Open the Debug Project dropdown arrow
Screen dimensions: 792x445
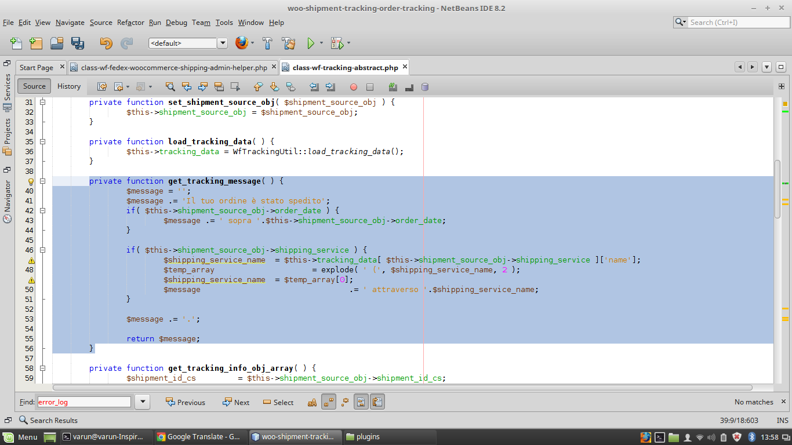pyautogui.click(x=348, y=43)
